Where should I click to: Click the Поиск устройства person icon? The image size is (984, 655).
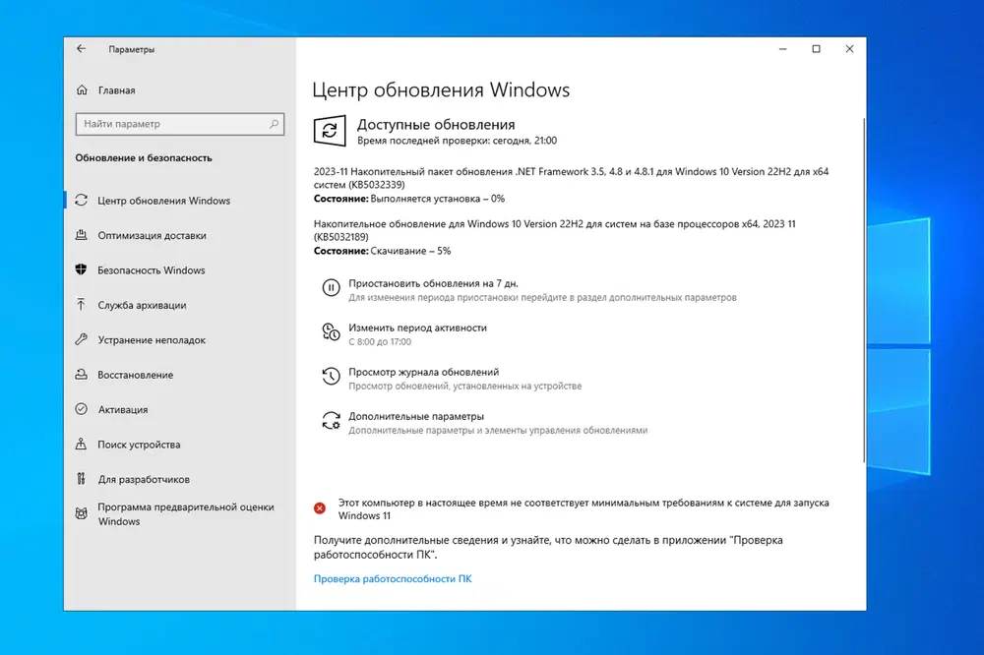81,444
